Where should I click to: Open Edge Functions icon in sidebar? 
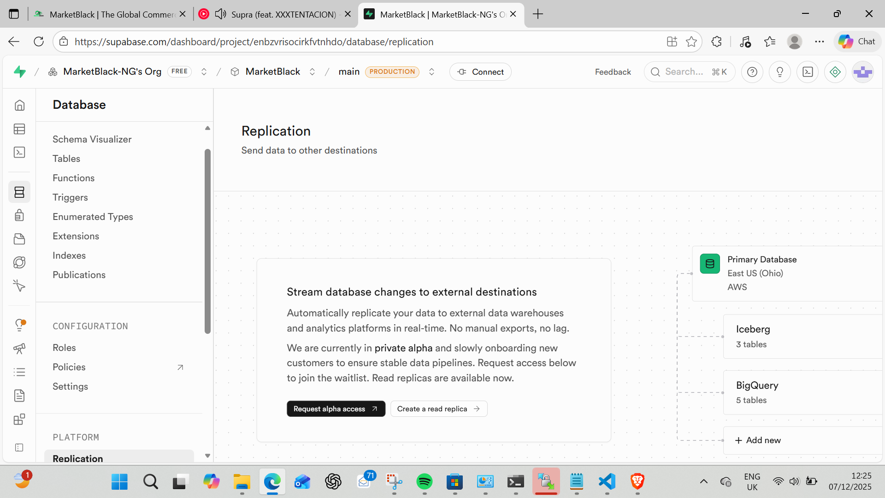click(x=19, y=262)
